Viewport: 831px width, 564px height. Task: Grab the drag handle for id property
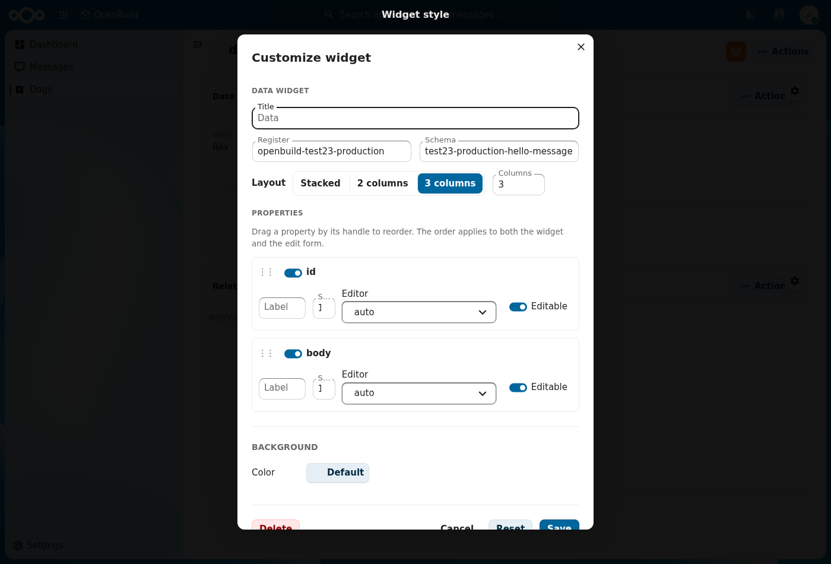point(267,272)
